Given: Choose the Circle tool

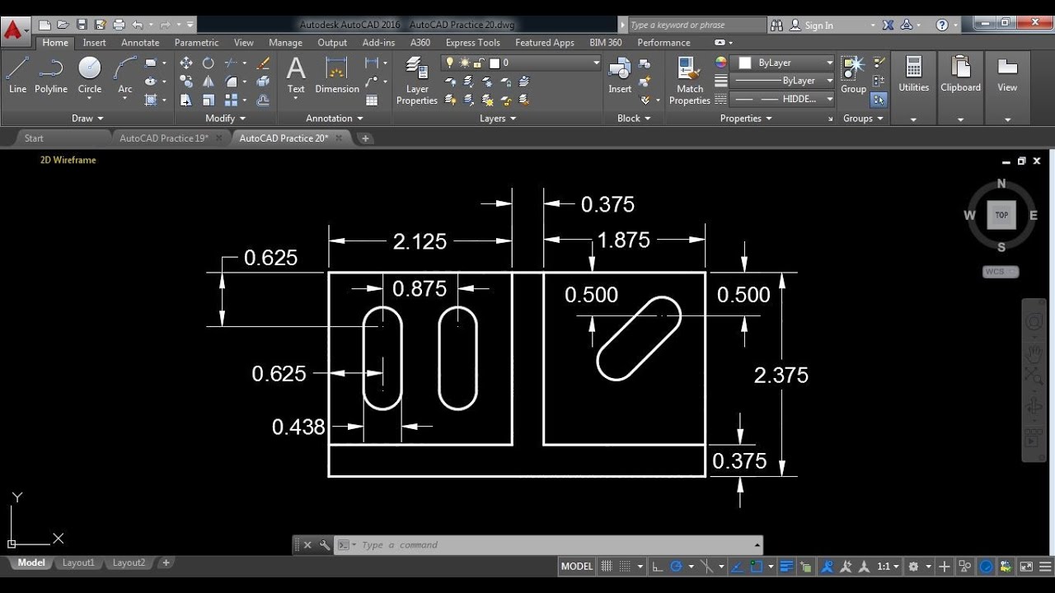Looking at the screenshot, I should tap(90, 75).
